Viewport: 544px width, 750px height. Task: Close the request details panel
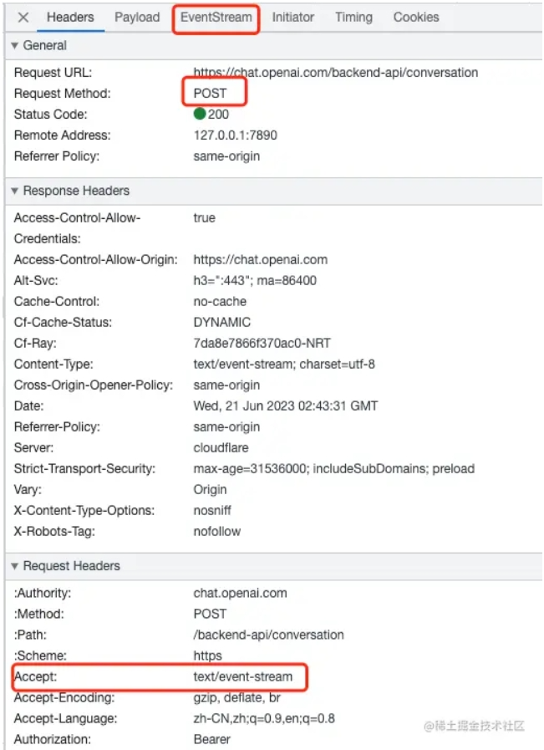coord(23,18)
